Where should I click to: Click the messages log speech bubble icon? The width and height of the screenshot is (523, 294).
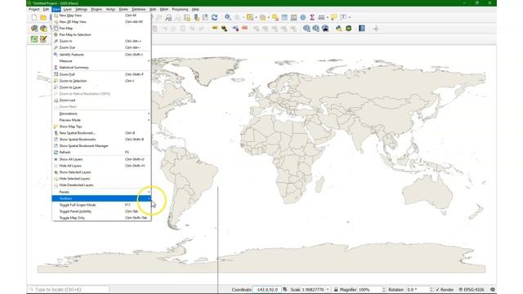pos(492,290)
